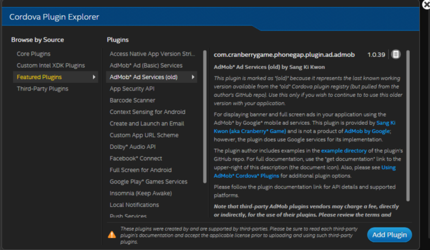430x250 pixels.
Task: Open the plugin documentation icon
Action: point(395,54)
